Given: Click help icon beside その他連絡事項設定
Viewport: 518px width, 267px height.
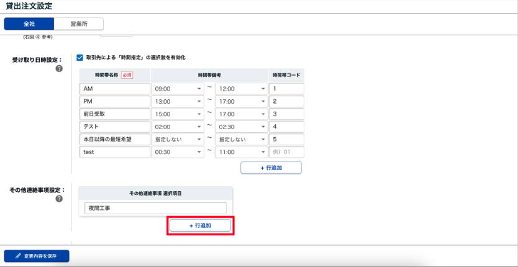Looking at the screenshot, I should click(59, 199).
